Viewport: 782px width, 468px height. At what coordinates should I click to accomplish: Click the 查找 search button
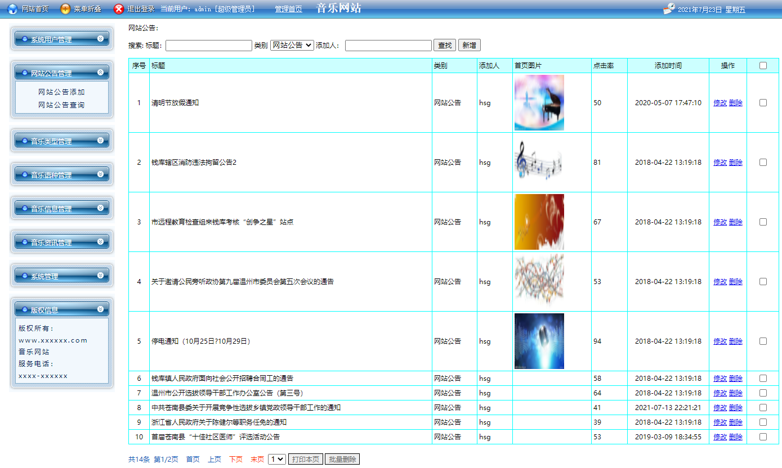[x=444, y=44]
